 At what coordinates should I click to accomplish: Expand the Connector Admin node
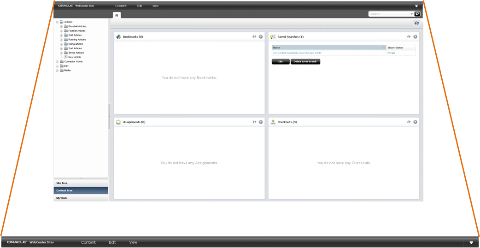point(57,62)
